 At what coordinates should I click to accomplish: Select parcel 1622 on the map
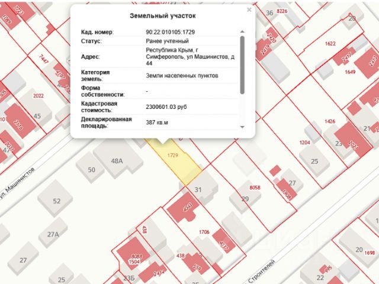pyautogui.click(x=330, y=43)
